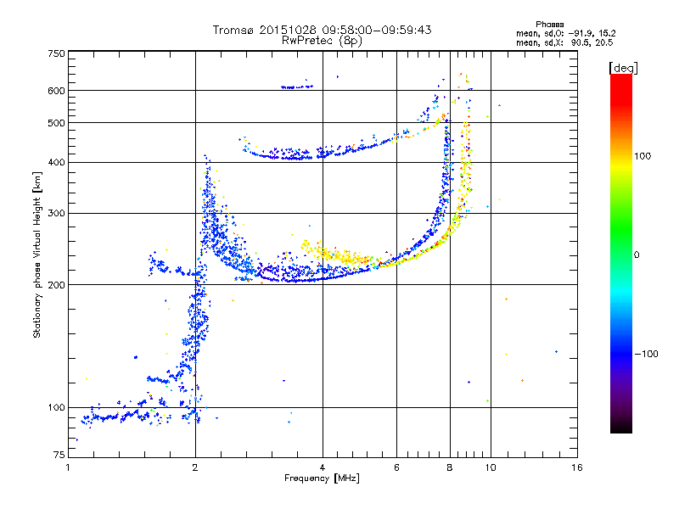Click the '[deg]' colorbar unit label
679x509 pixels.
(623, 68)
